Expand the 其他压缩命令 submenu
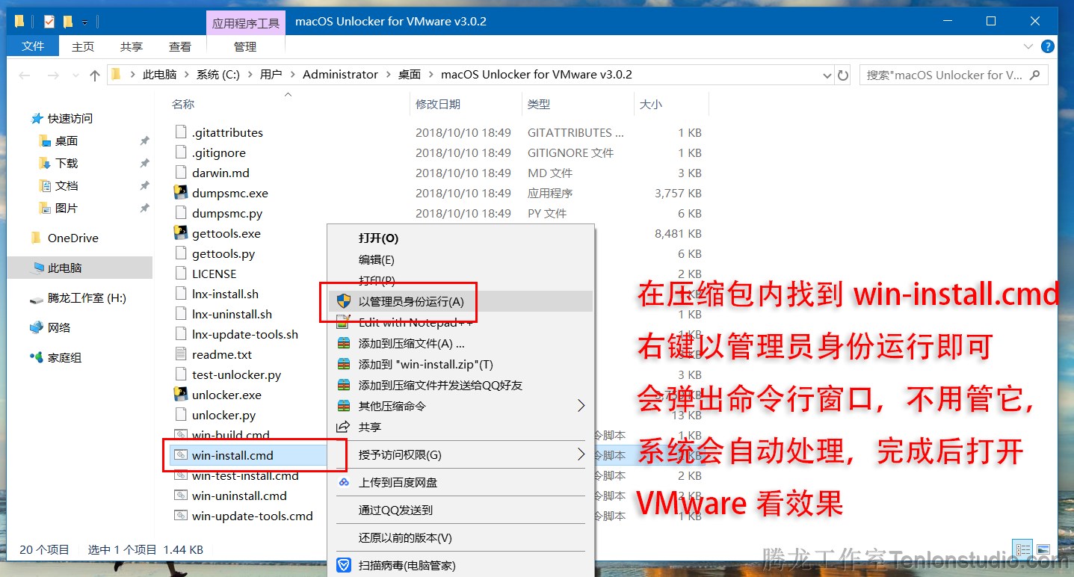 point(392,406)
